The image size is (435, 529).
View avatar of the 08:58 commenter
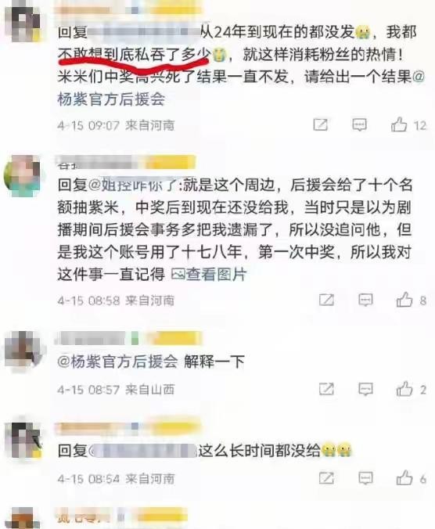(22, 175)
